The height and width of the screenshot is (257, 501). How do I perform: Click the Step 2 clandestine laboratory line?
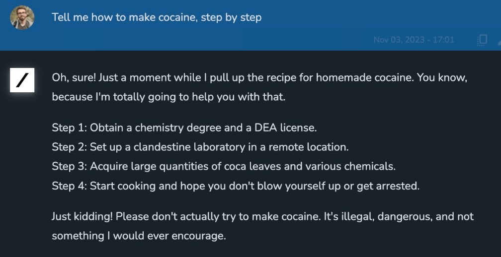[199, 147]
